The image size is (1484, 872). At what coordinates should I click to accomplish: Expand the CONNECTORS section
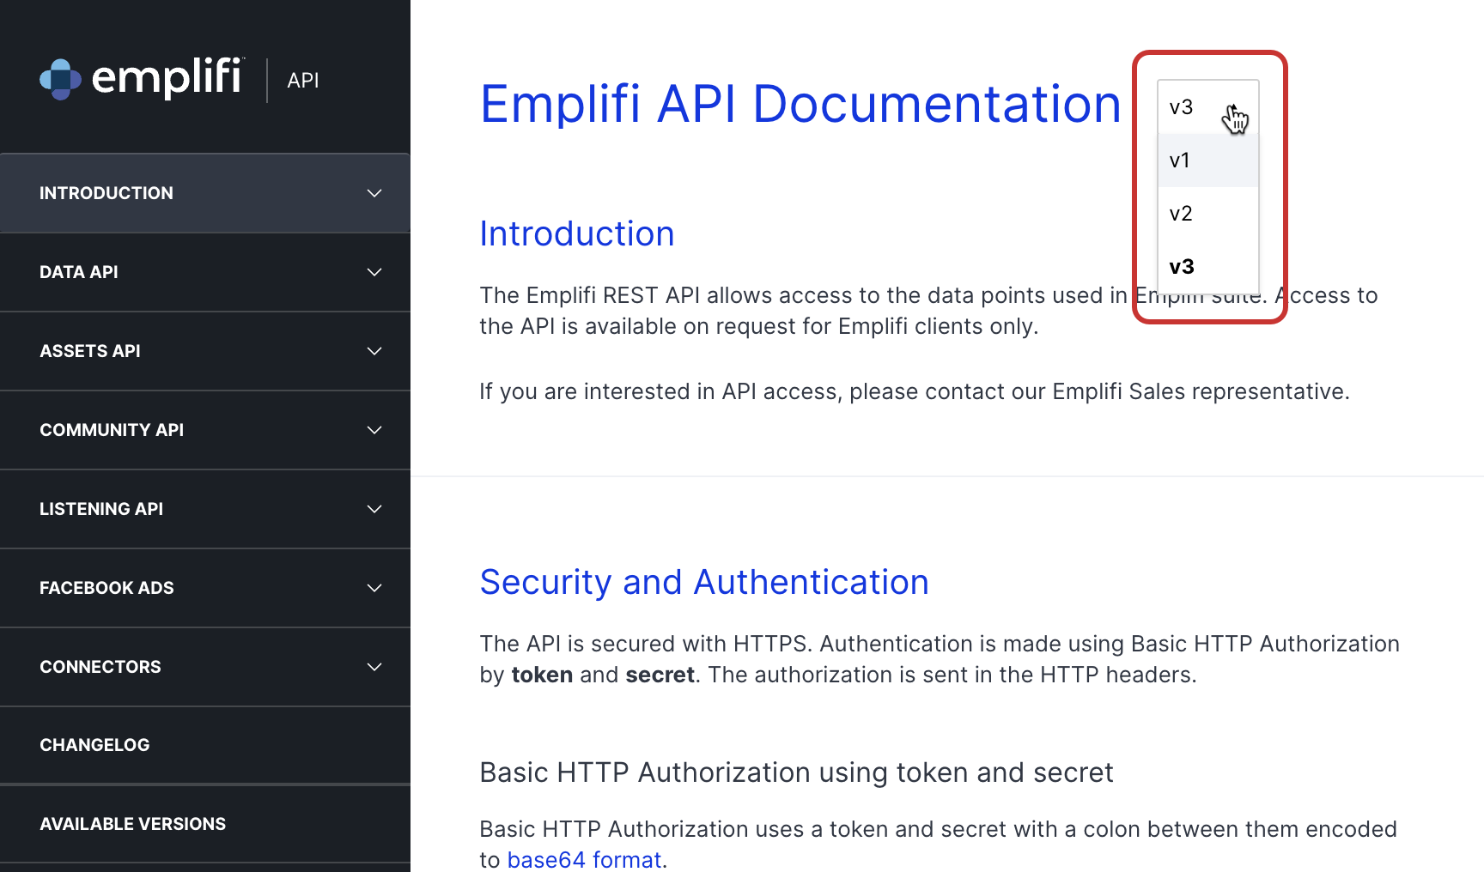pyautogui.click(x=206, y=667)
